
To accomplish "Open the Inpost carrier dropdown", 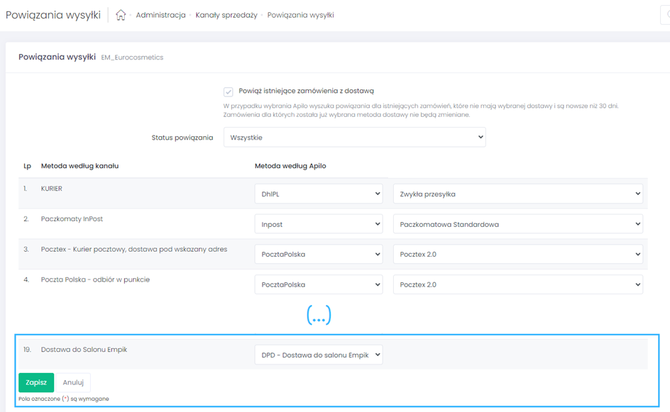I will pyautogui.click(x=318, y=224).
